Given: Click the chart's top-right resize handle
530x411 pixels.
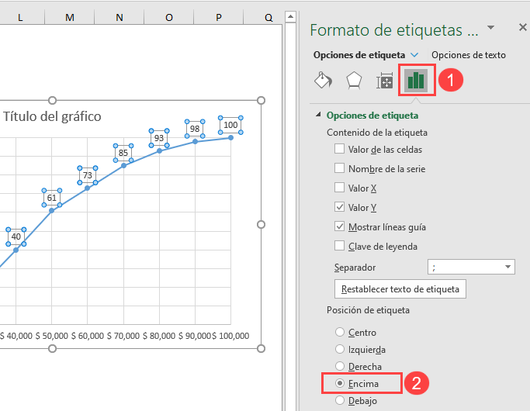Looking at the screenshot, I should coord(261,100).
